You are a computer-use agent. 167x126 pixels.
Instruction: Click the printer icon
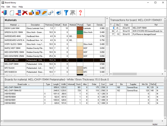[59, 12]
